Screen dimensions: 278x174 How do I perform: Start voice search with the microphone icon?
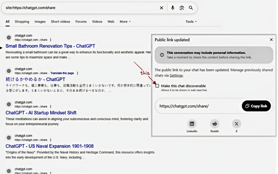pos(172,8)
